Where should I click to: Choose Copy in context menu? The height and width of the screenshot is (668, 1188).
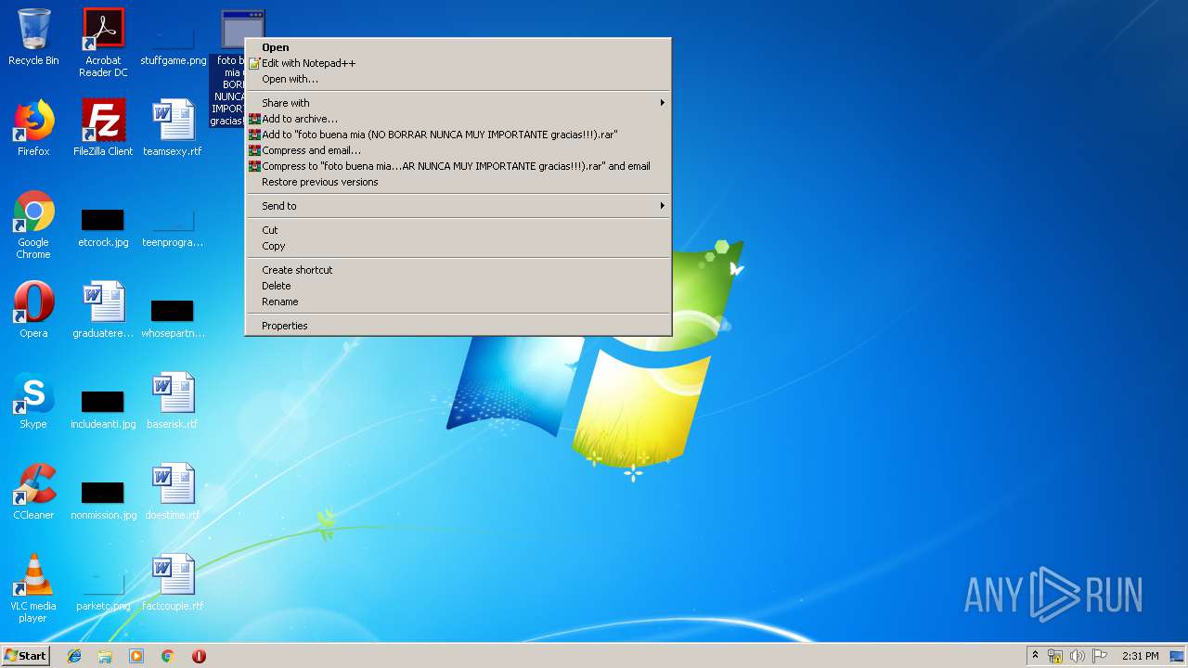click(458, 246)
